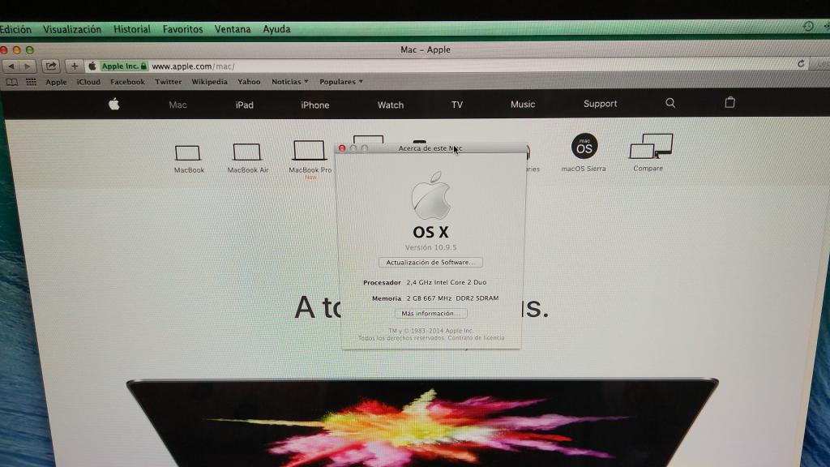The width and height of the screenshot is (830, 467).
Task: Go back with Safari's back arrow
Action: pyautogui.click(x=11, y=66)
